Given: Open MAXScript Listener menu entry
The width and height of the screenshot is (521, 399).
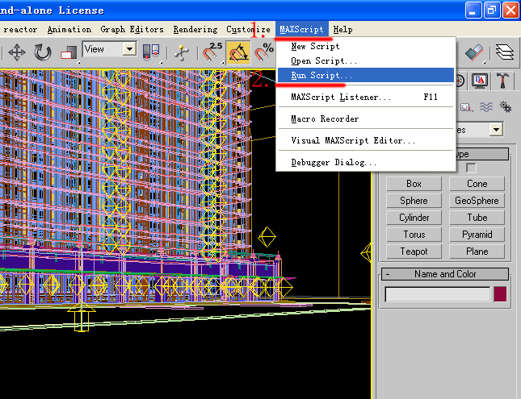Looking at the screenshot, I should tap(341, 98).
